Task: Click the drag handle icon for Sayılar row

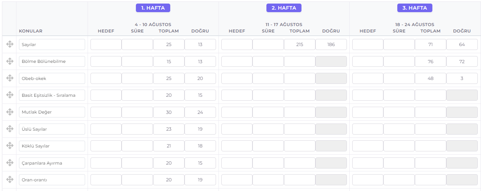Action: click(10, 44)
